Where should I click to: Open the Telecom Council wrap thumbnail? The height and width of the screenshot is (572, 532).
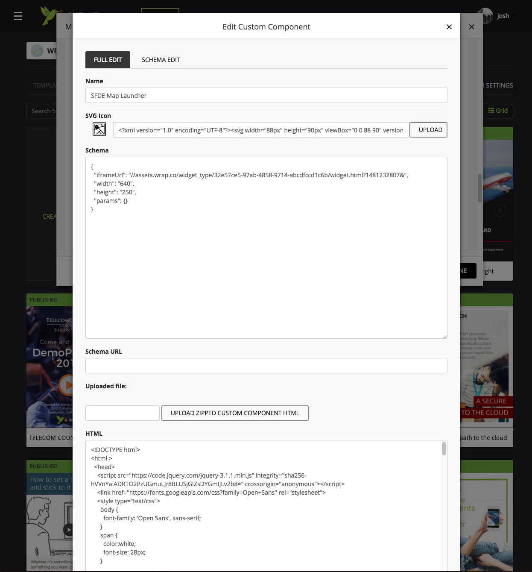50,367
